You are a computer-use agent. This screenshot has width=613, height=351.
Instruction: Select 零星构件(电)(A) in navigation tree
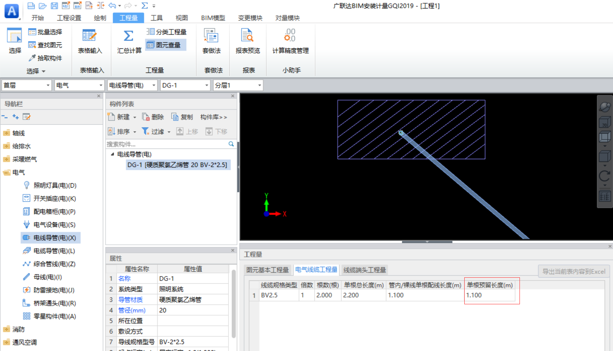tap(54, 316)
